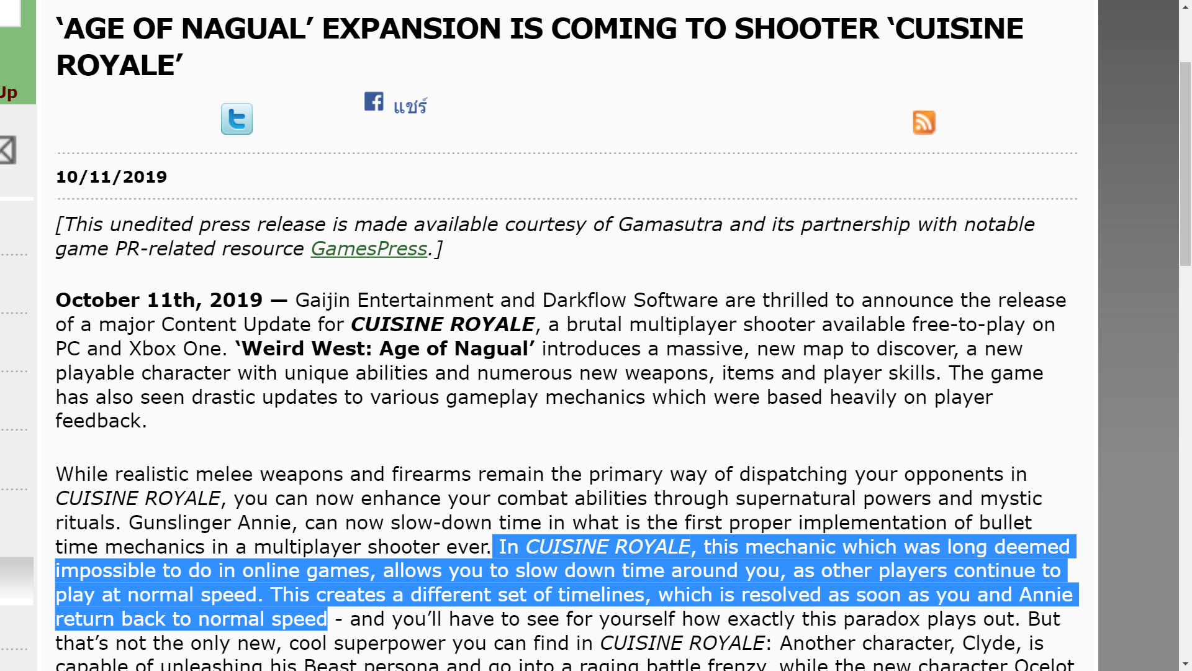
Task: Open the orange RSS feed icon
Action: coord(924,122)
